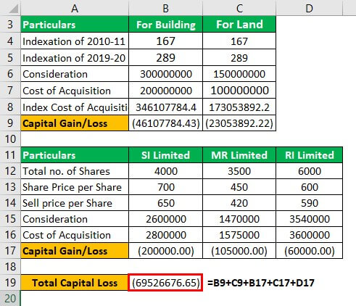Select cell 'Indexation of 2010-11'
The image size is (356, 306).
tap(75, 41)
